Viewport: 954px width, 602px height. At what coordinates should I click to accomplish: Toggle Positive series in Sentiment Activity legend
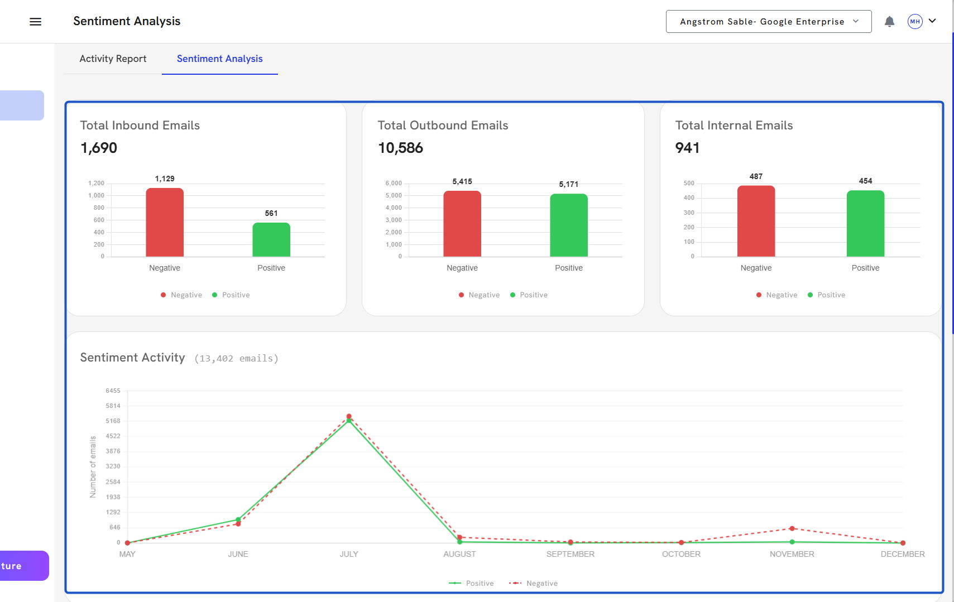click(x=472, y=584)
